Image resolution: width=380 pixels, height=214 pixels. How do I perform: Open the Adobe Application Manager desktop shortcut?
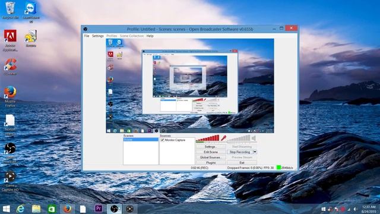click(x=10, y=40)
